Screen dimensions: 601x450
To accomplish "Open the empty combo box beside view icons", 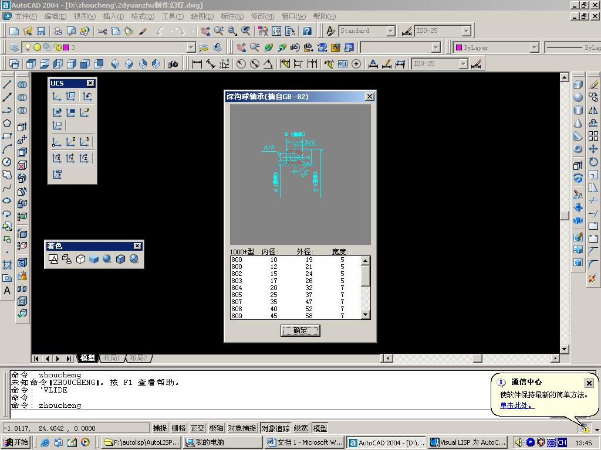I will pyautogui.click(x=436, y=47).
